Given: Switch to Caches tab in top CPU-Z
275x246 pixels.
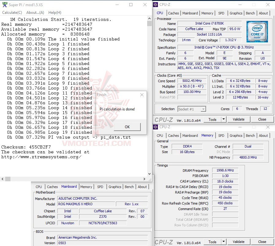Looking at the screenshot, I should click(173, 13).
